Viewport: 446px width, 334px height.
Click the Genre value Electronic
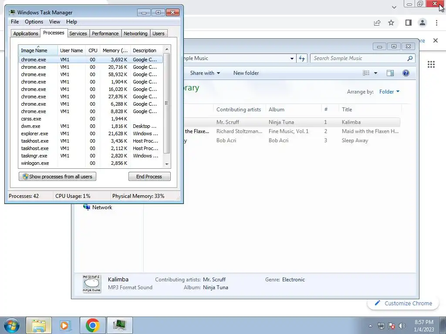pos(293,280)
